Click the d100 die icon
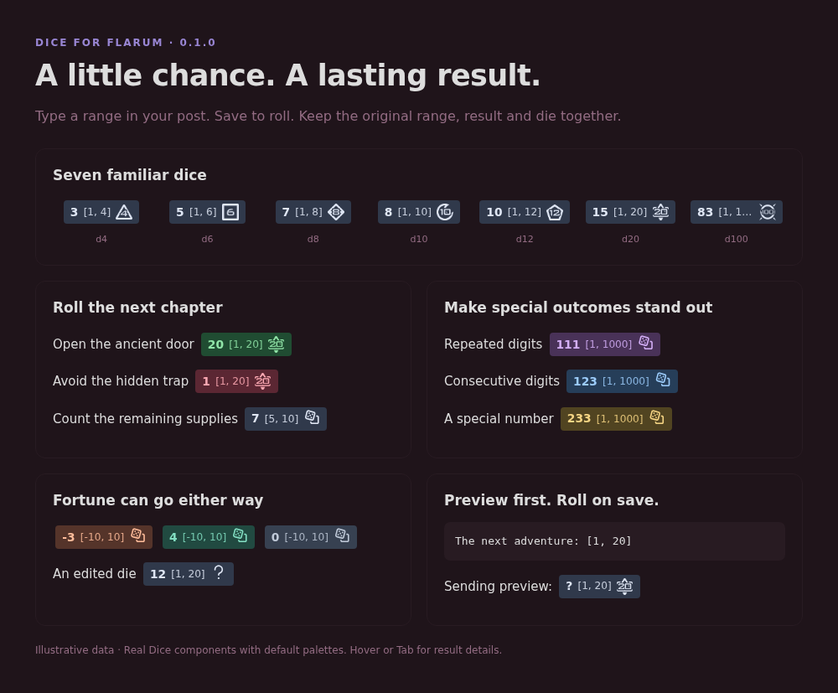This screenshot has height=693, width=838. pyautogui.click(x=768, y=212)
